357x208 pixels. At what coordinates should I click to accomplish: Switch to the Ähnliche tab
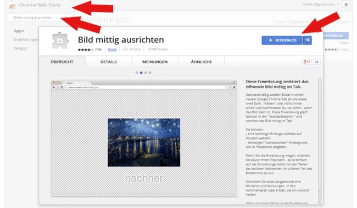201,62
